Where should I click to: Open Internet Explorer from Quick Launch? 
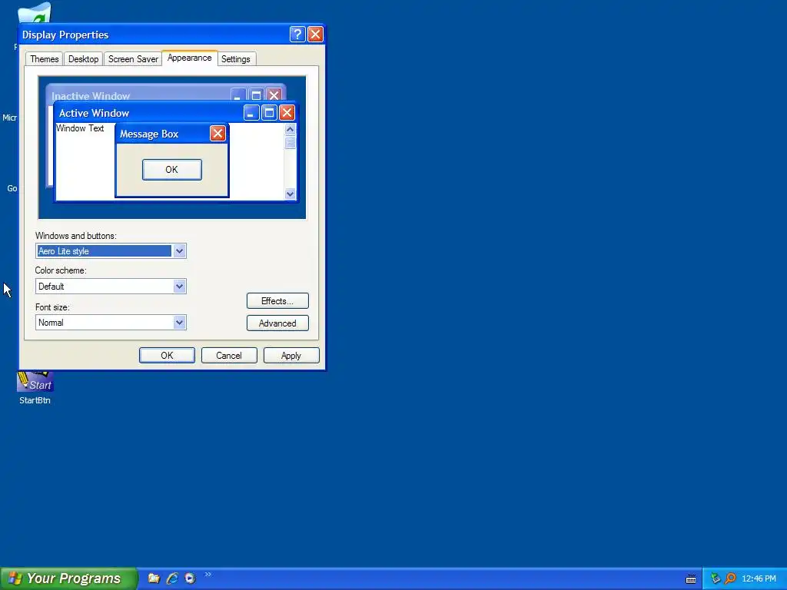tap(172, 578)
